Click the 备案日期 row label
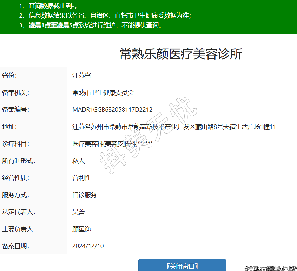The height and width of the screenshot is (271, 297). (15, 246)
